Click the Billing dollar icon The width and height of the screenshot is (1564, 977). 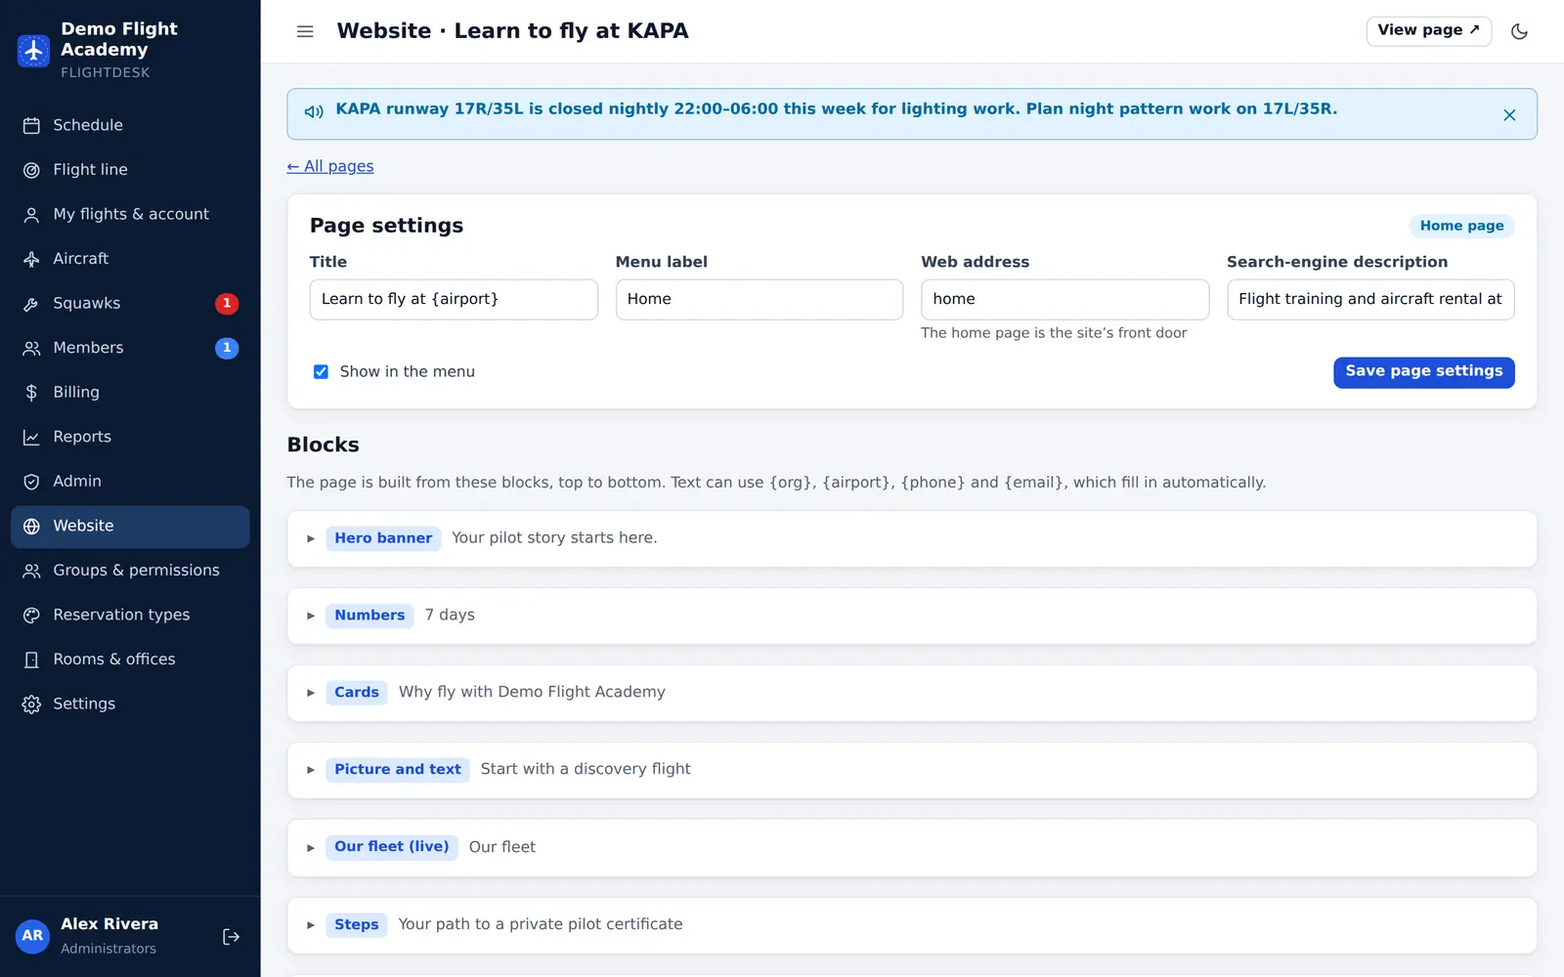pyautogui.click(x=31, y=393)
